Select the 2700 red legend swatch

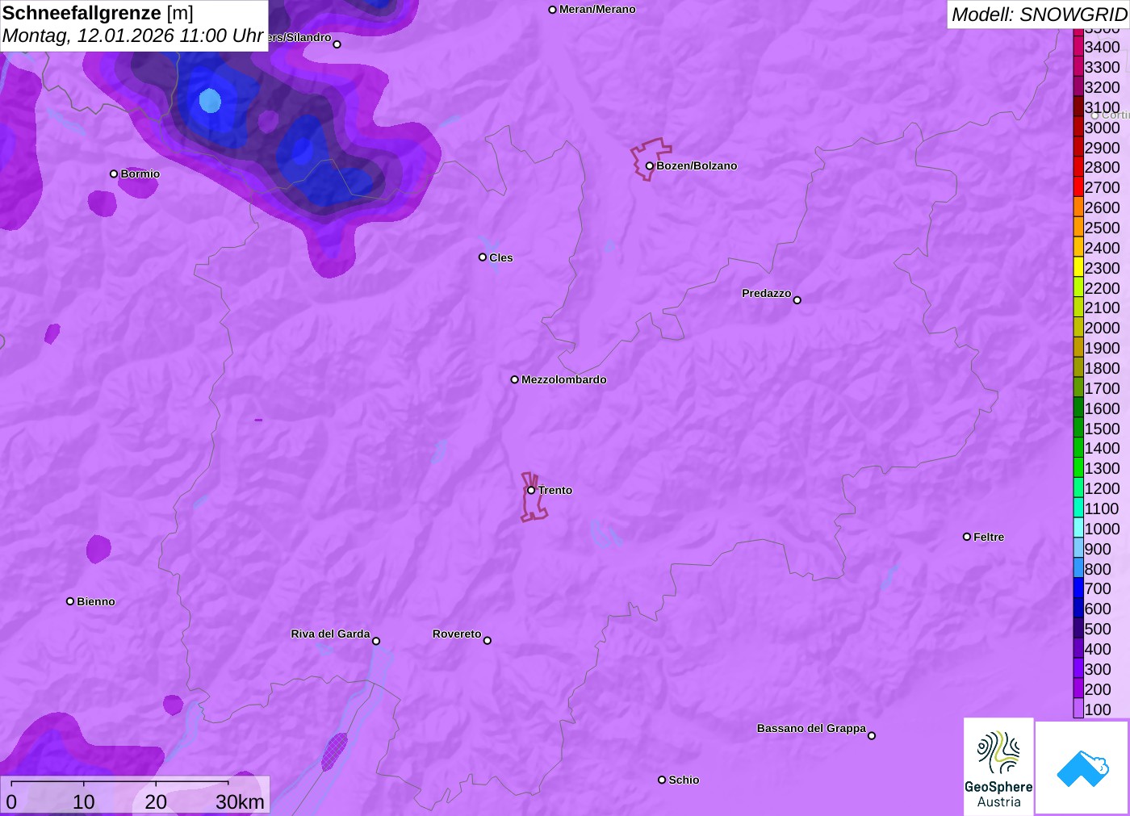(x=1078, y=187)
